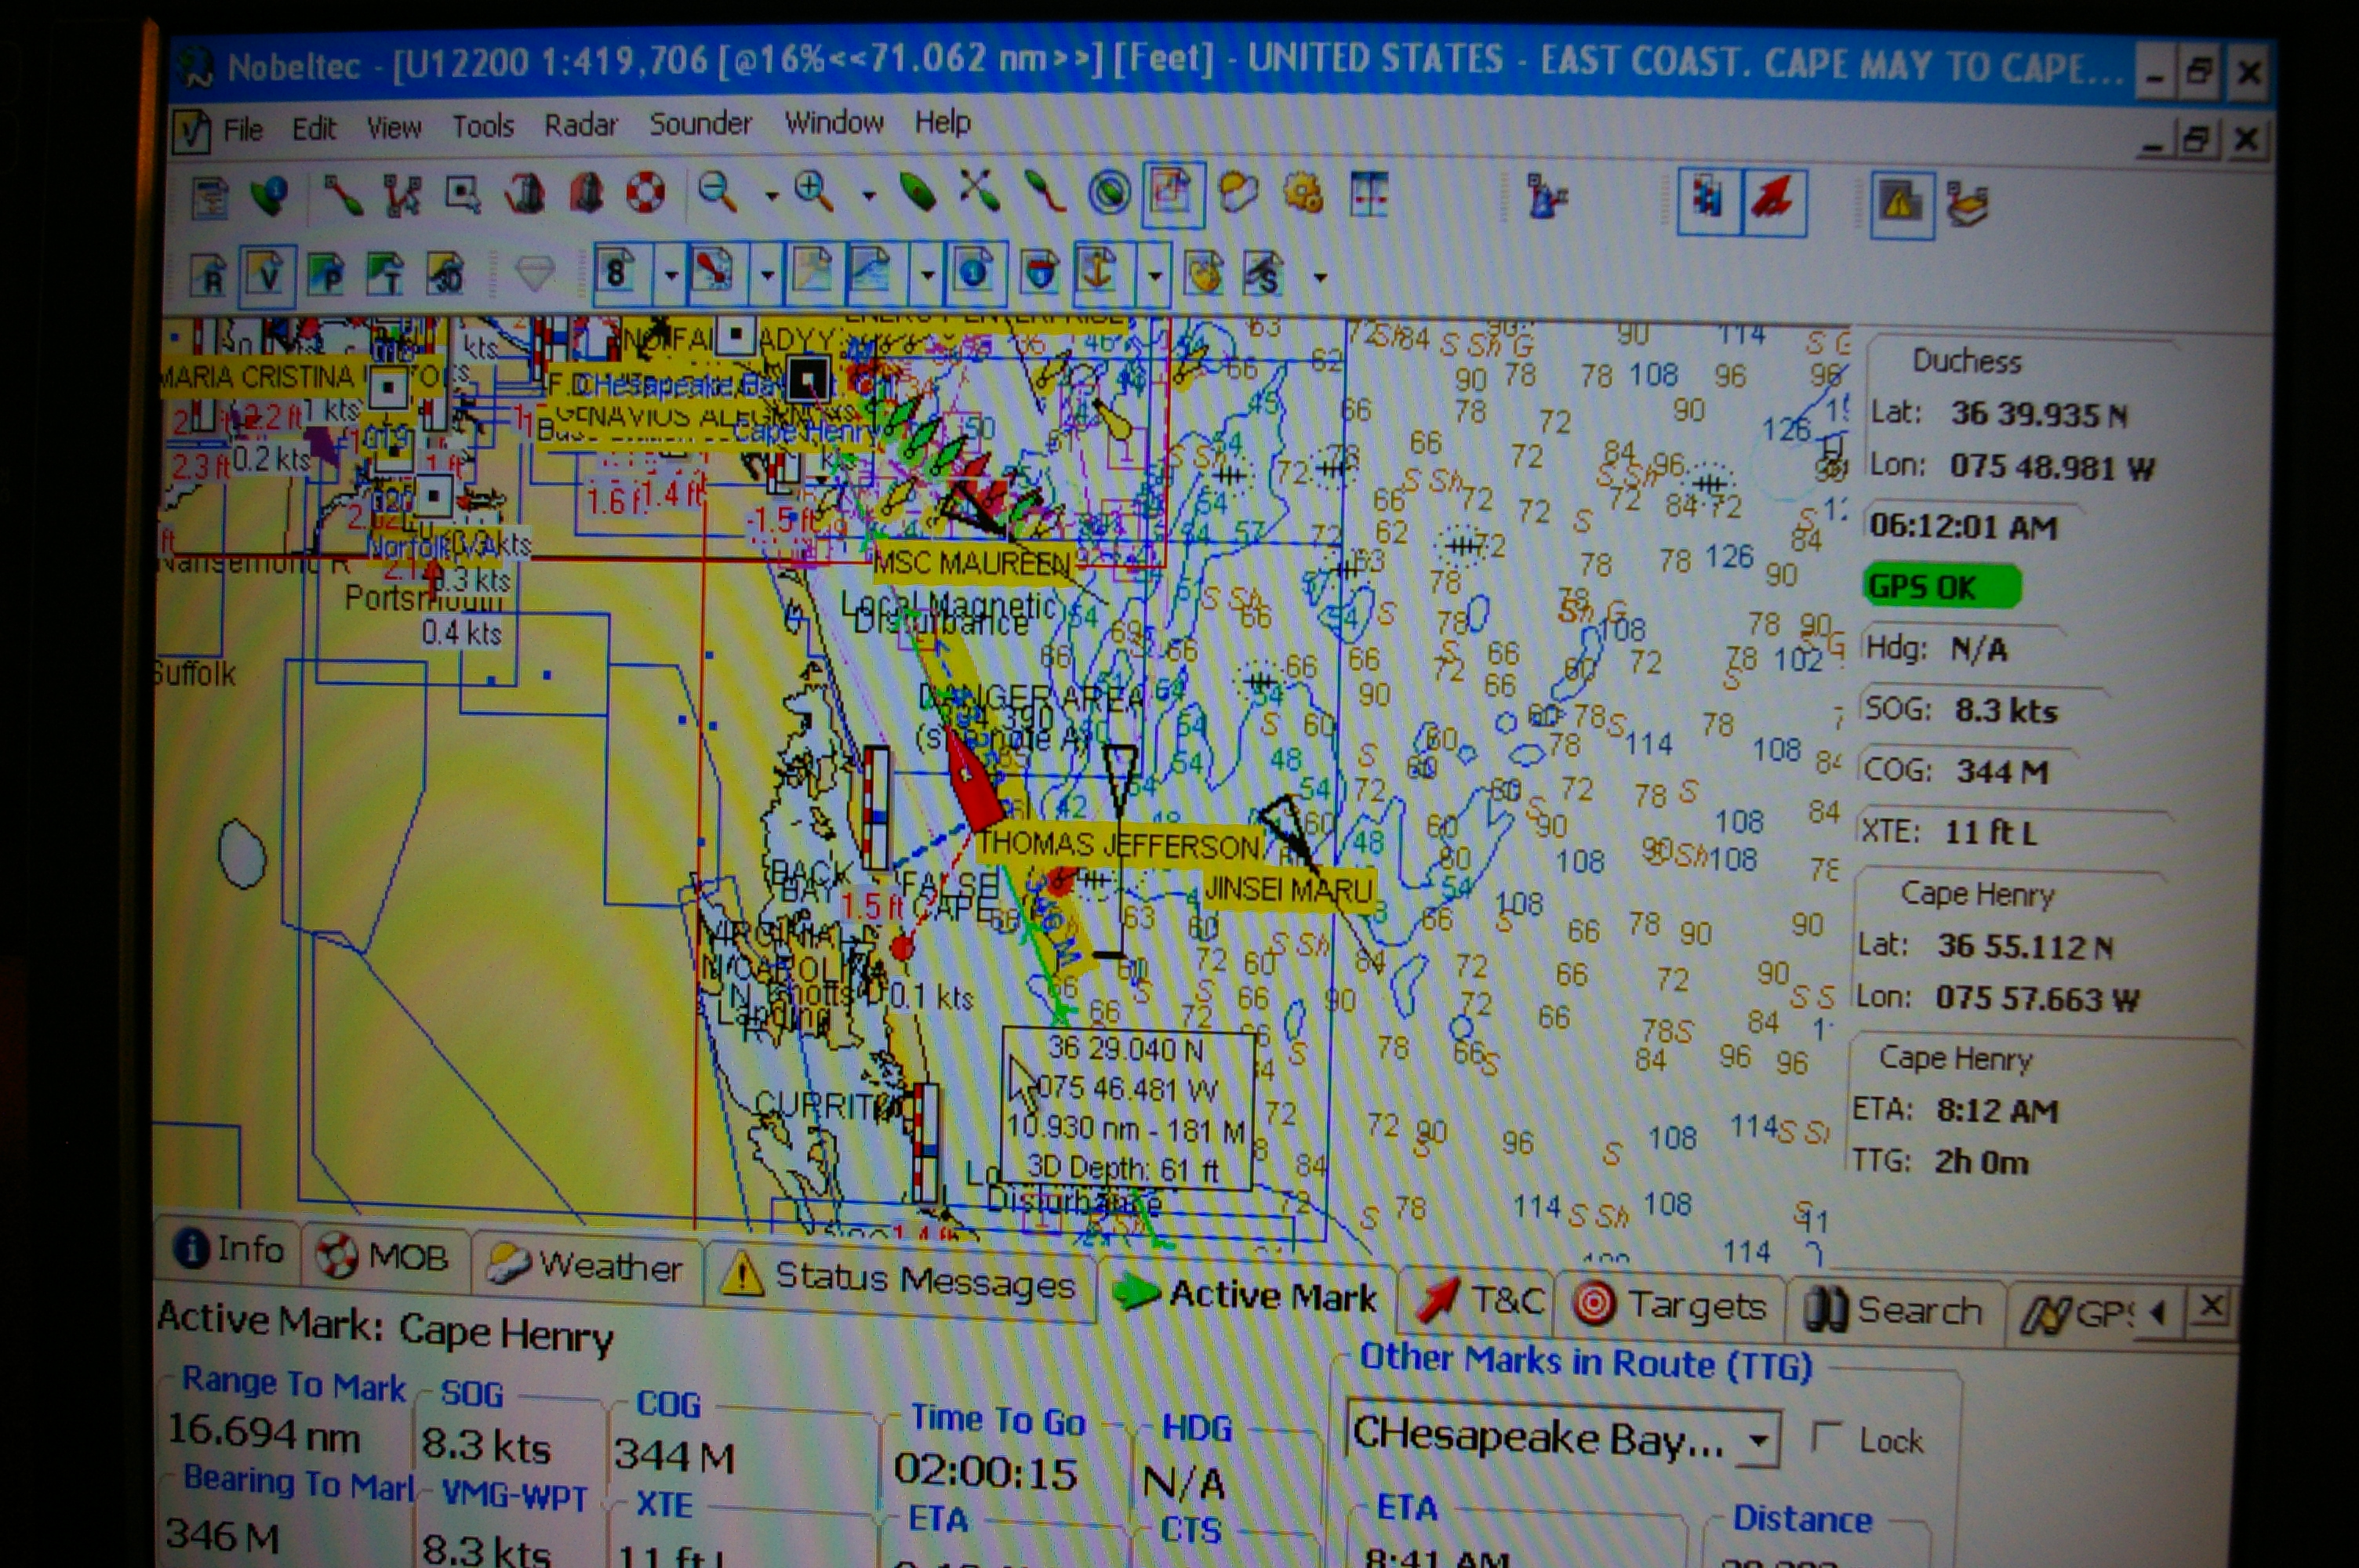This screenshot has height=1568, width=2359.
Task: Open dropdown arrow beside the red buoy button
Action: click(767, 274)
